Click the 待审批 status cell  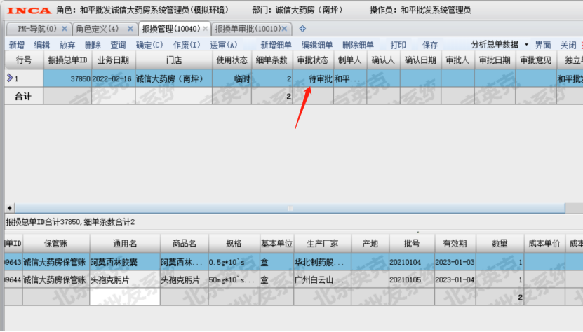pyautogui.click(x=313, y=78)
